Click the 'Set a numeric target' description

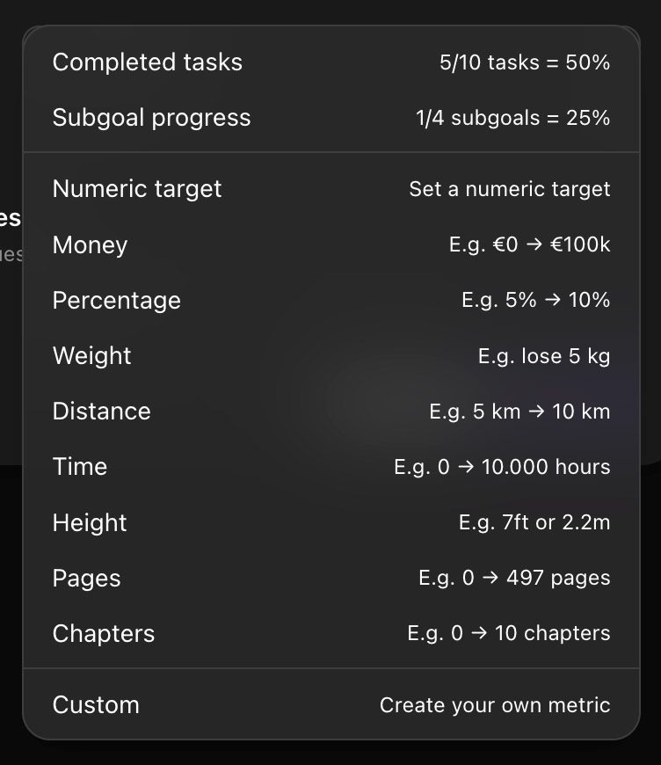coord(509,189)
